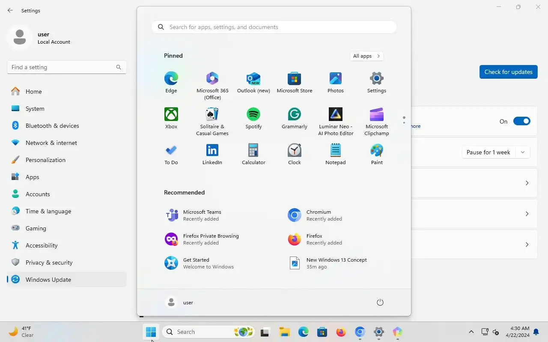
Task: Select Windows Update in sidebar
Action: (x=67, y=280)
